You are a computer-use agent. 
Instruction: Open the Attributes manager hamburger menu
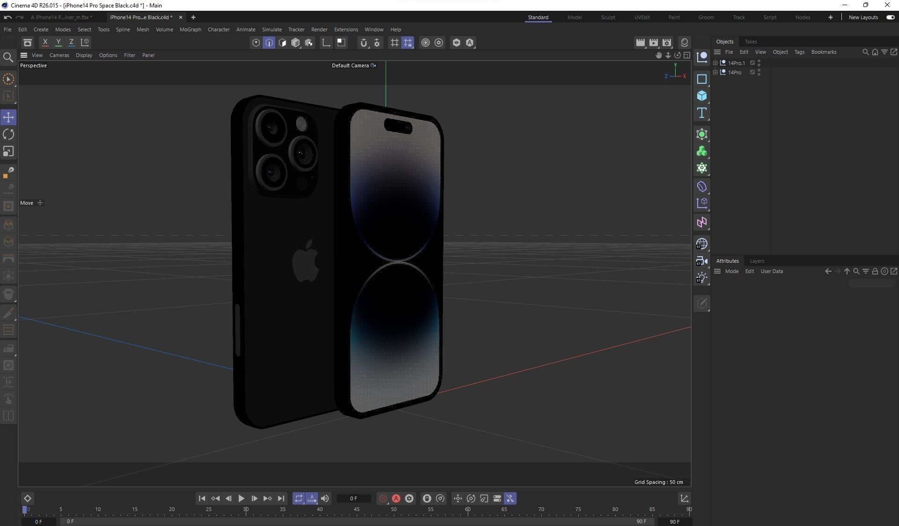tap(717, 271)
